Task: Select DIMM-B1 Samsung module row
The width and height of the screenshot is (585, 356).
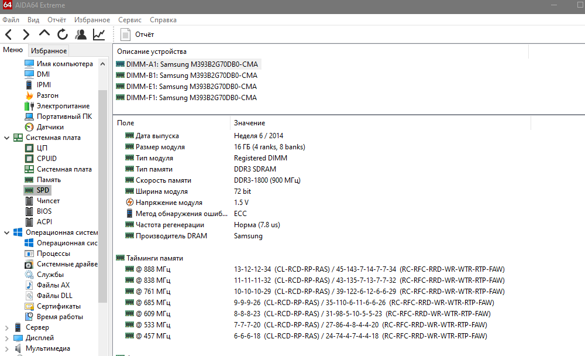Action: point(187,76)
